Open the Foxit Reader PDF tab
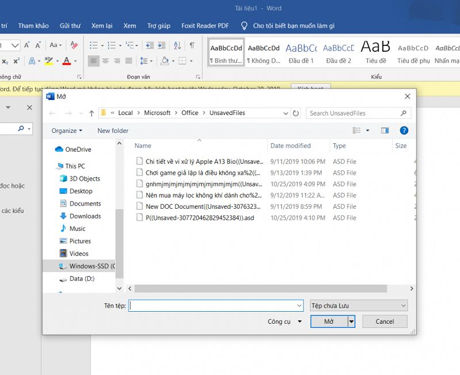460x375 pixels. 205,25
